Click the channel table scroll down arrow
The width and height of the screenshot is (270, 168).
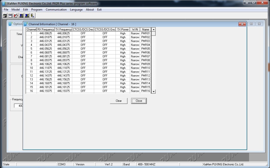click(153, 91)
